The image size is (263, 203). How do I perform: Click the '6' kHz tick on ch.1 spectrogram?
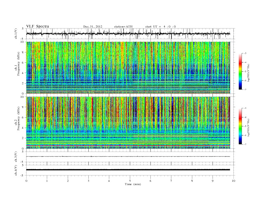point(23,63)
